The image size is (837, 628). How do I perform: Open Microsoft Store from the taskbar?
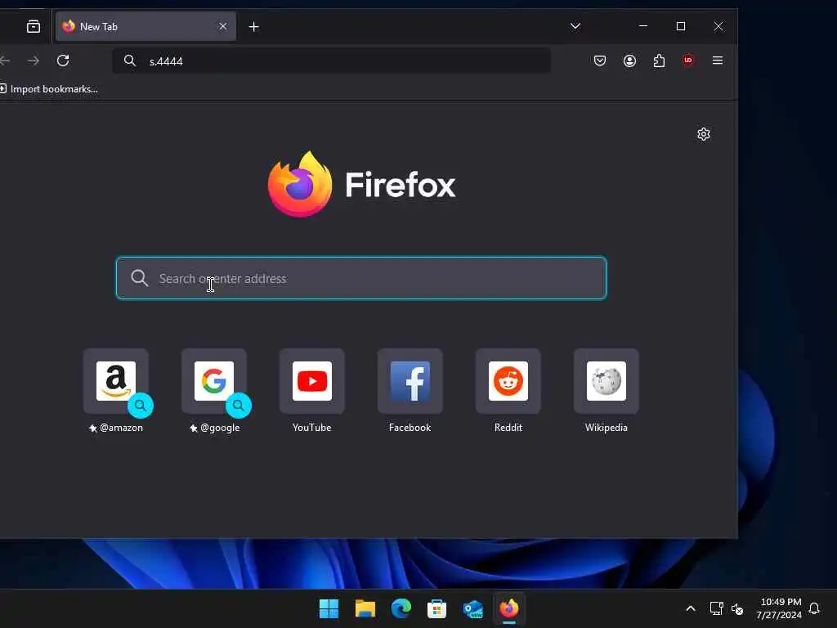pos(436,608)
